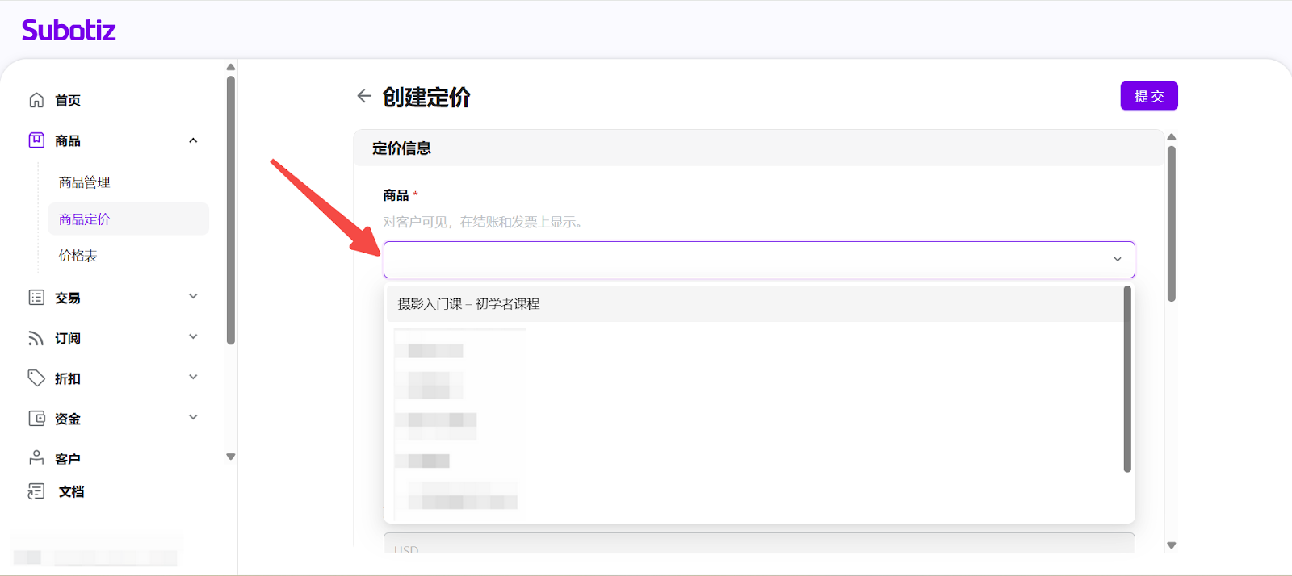The width and height of the screenshot is (1292, 576).
Task: Expand the 交易 menu section
Action: point(193,297)
